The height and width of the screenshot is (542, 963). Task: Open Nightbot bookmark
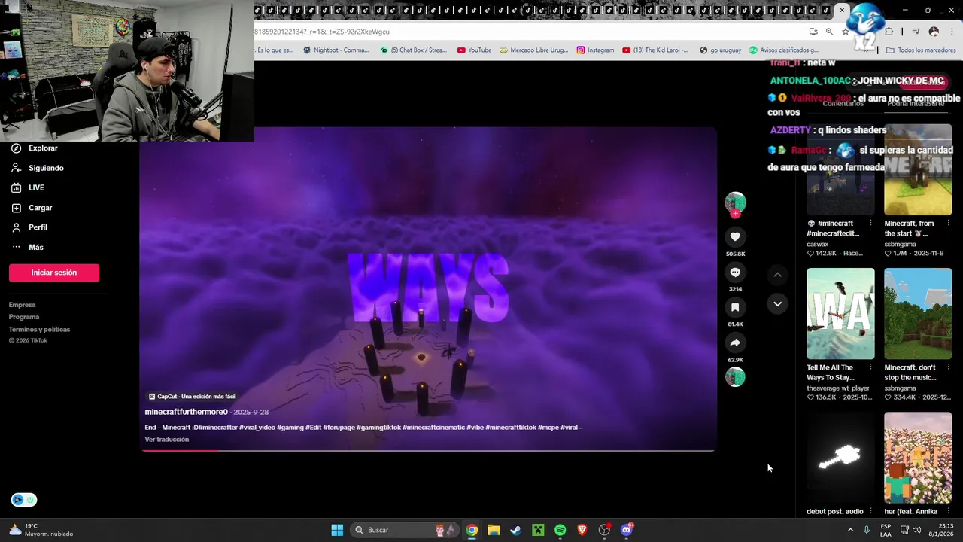coord(336,50)
